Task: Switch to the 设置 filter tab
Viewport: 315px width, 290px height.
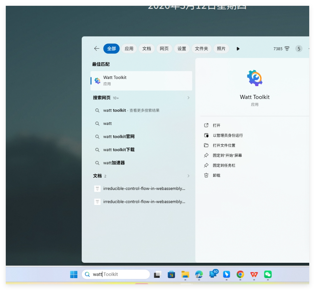Action: [182, 49]
